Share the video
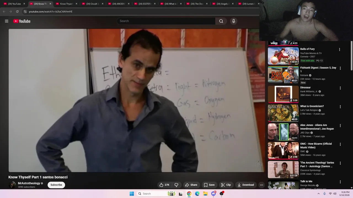The width and height of the screenshot is (353, 198). (191, 185)
